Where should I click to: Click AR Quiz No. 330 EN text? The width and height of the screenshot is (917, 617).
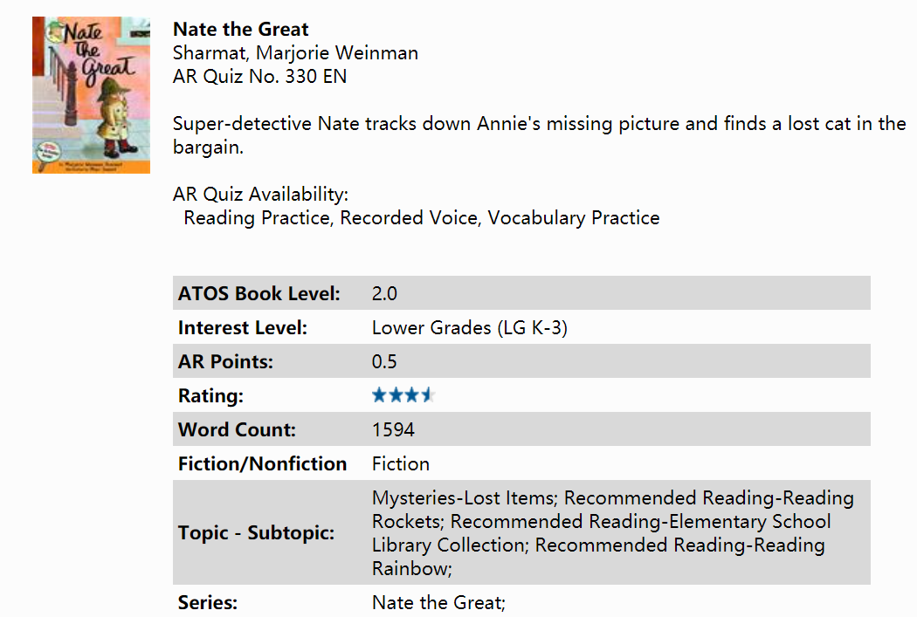point(259,77)
